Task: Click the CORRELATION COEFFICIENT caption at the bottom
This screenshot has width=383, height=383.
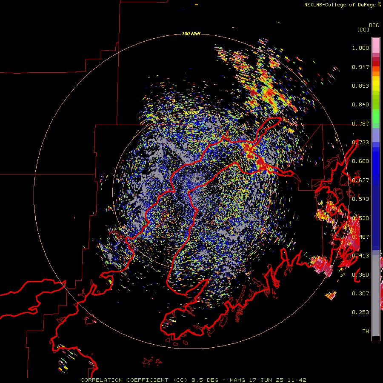Action: click(124, 380)
